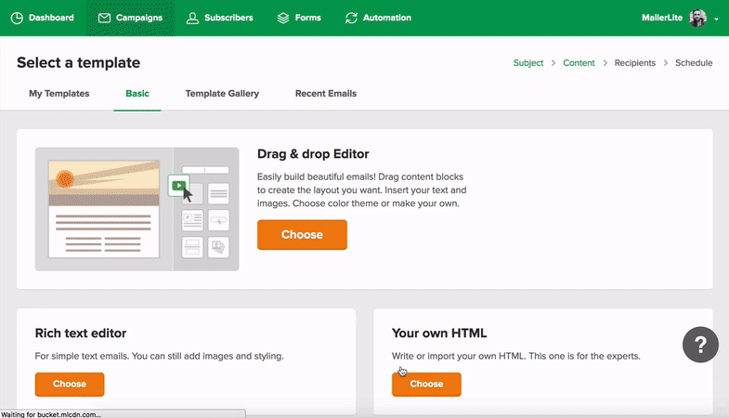
Task: Go back to the Subject step
Action: 528,63
